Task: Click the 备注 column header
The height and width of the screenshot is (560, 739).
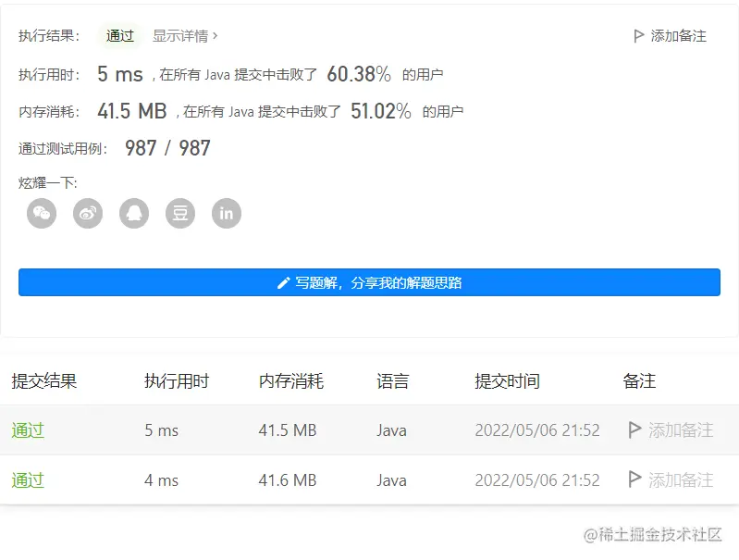Action: tap(639, 381)
